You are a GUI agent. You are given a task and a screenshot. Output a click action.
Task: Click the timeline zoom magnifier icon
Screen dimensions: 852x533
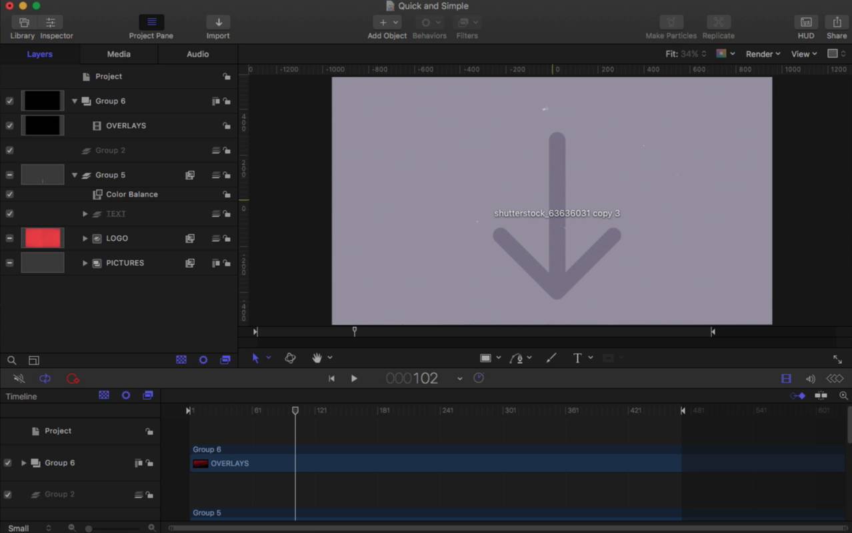click(x=844, y=395)
